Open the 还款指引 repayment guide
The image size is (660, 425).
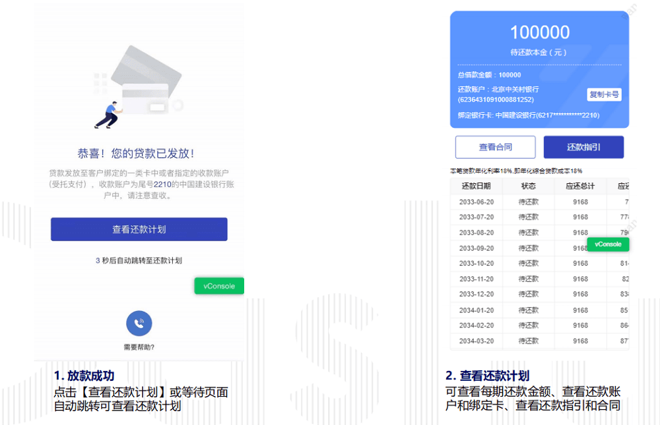(x=583, y=146)
